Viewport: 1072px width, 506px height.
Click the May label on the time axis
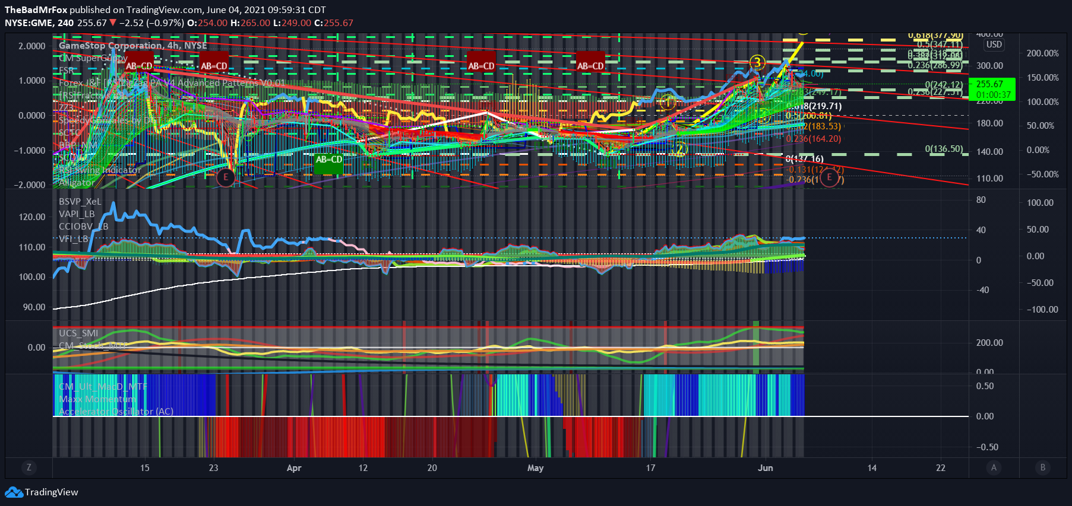pos(535,468)
